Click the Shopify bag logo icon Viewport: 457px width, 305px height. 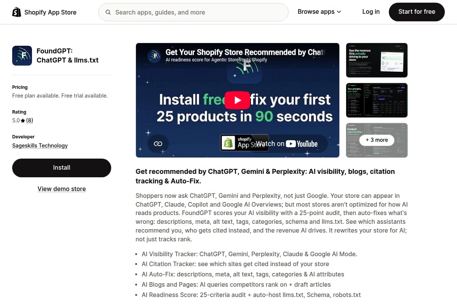[17, 12]
